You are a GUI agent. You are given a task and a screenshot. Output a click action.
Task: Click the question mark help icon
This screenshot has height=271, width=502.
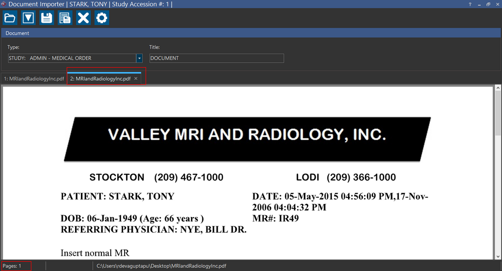point(470,4)
